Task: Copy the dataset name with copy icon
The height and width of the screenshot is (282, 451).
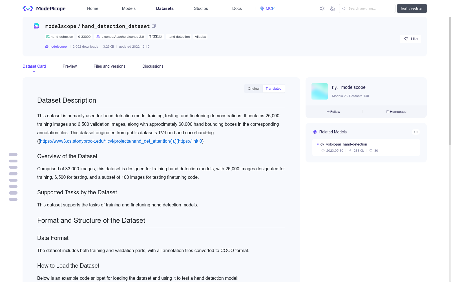Action: click(x=154, y=26)
